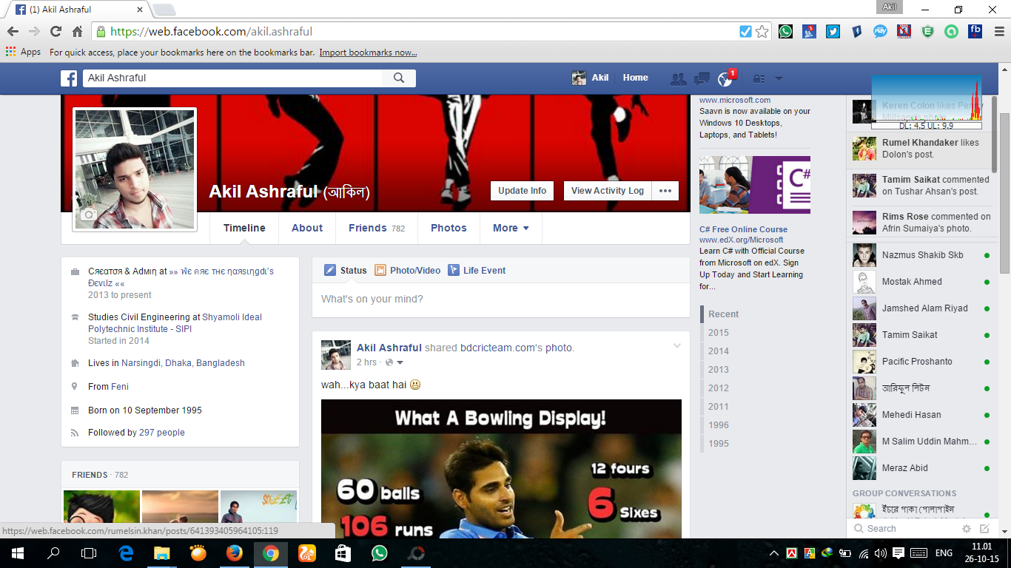
Task: Click the camera icon on profile picture
Action: 88,214
